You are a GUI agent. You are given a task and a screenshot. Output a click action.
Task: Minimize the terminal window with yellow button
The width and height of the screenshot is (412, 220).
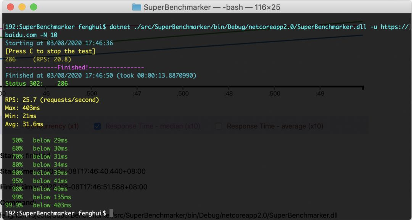pos(22,7)
